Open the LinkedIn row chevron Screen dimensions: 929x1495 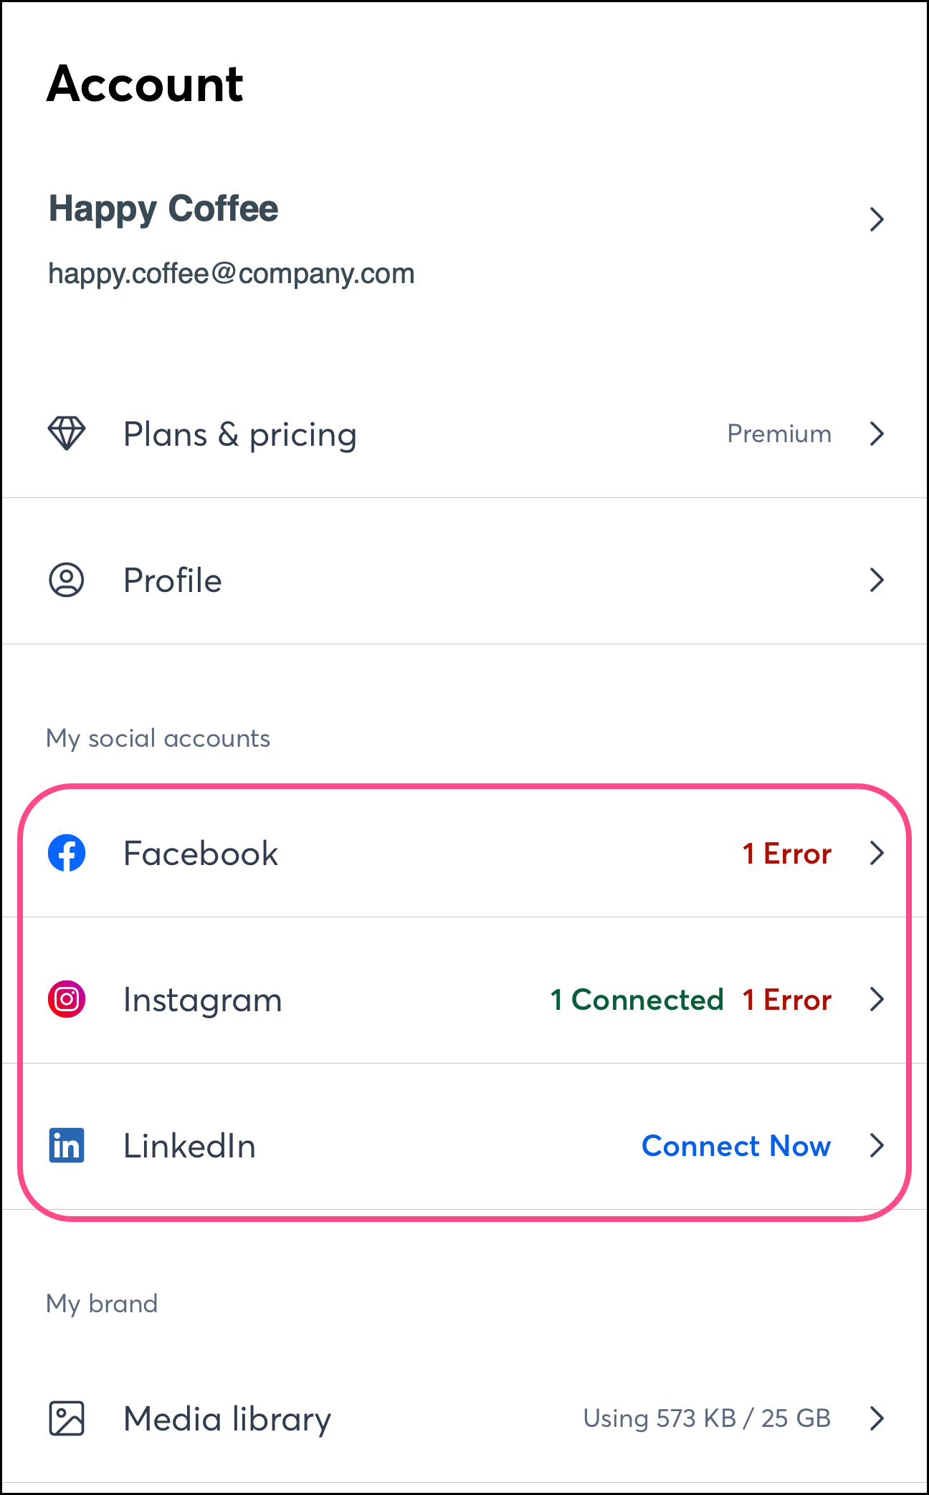[876, 1145]
